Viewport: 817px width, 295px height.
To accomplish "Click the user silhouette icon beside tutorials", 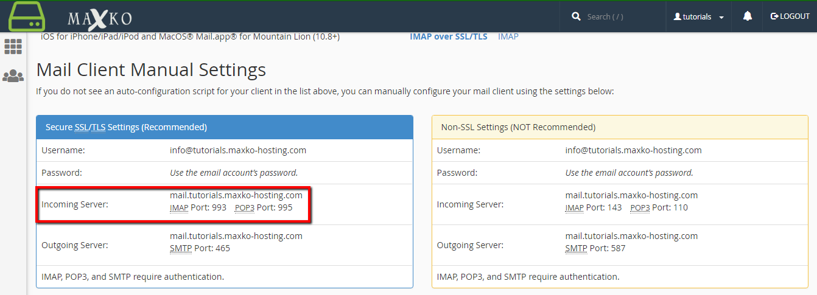I will click(677, 17).
